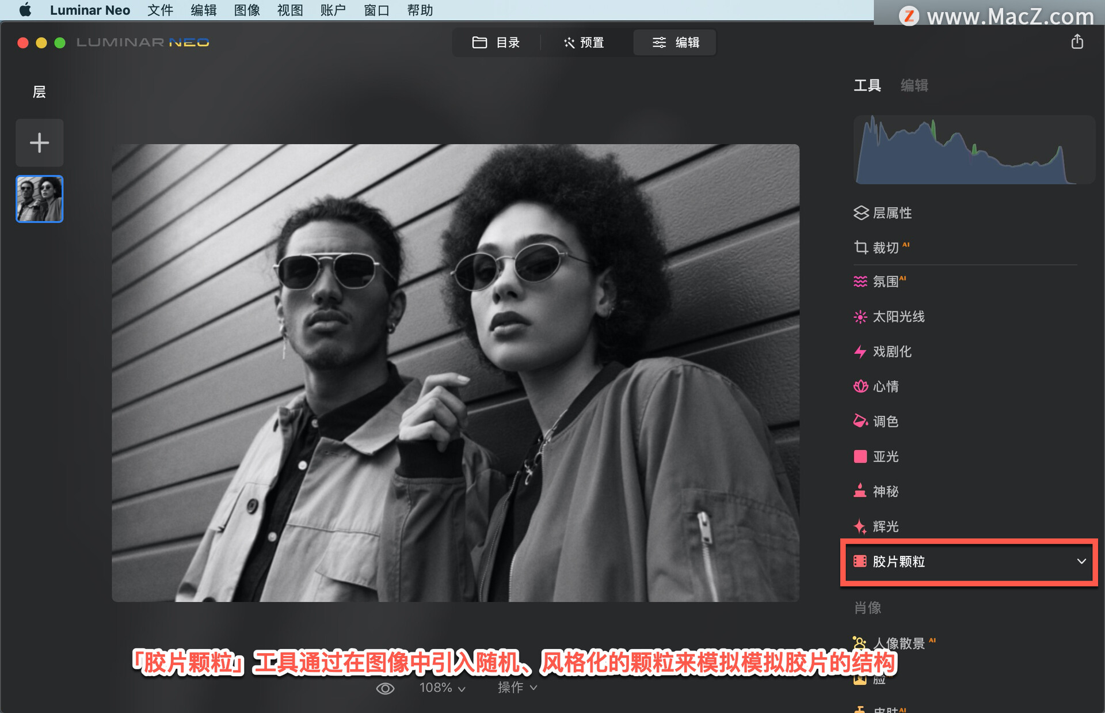Open the Edit (编辑) menu in menu bar
This screenshot has height=713, width=1105.
pos(204,10)
